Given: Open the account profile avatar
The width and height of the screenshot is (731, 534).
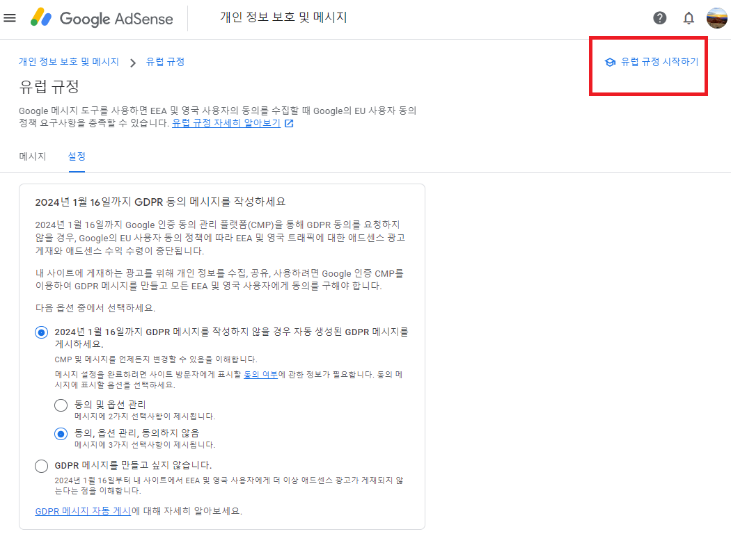Looking at the screenshot, I should (x=717, y=18).
